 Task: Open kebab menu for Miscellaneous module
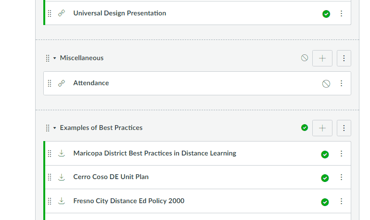344,58
